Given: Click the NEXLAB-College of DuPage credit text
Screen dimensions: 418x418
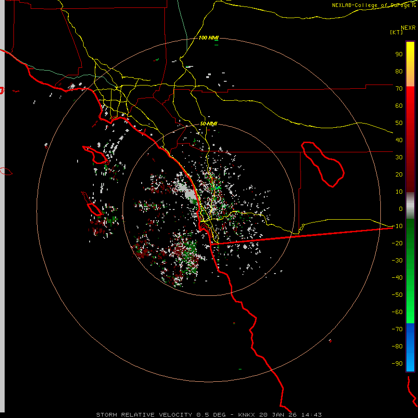Looking at the screenshot, I should pyautogui.click(x=373, y=5).
